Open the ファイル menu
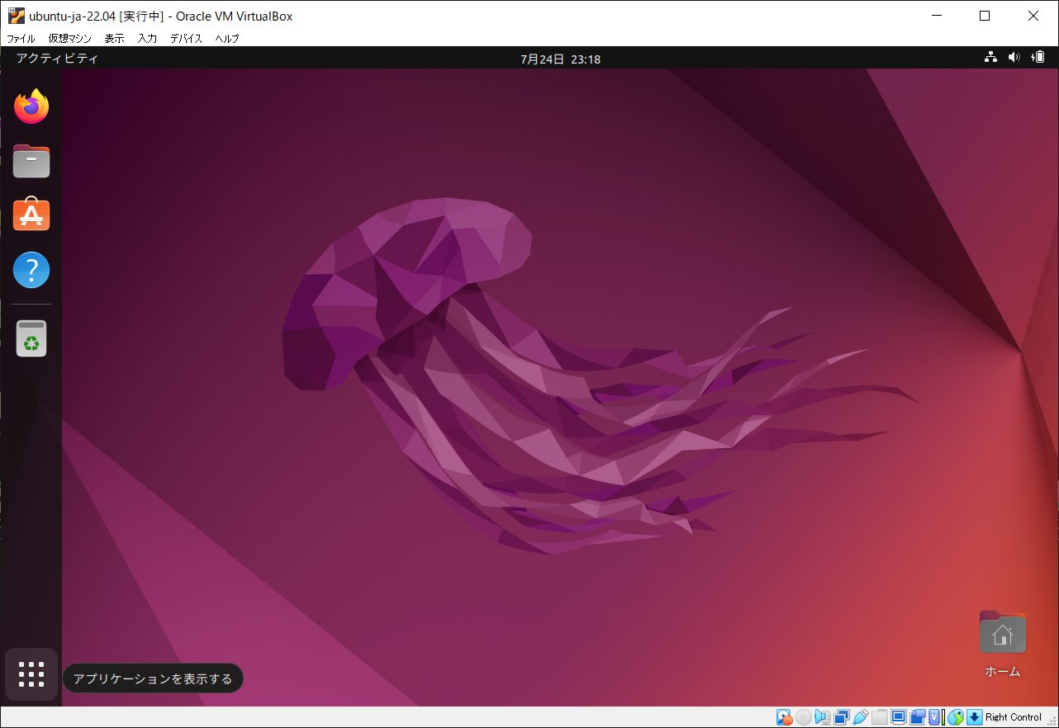 click(x=21, y=39)
